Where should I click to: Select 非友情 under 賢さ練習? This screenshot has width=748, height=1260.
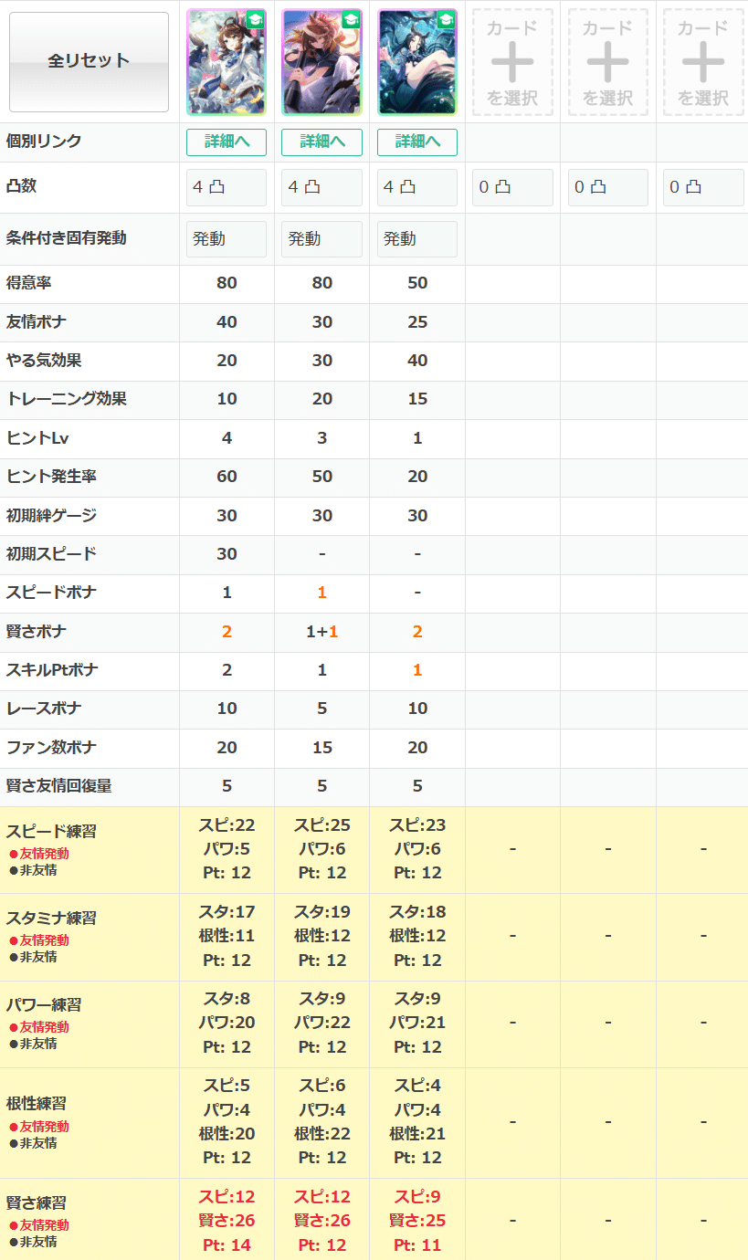coord(33,1242)
